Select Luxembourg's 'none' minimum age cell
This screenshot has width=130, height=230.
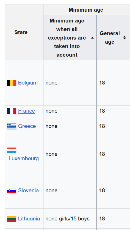click(70, 154)
